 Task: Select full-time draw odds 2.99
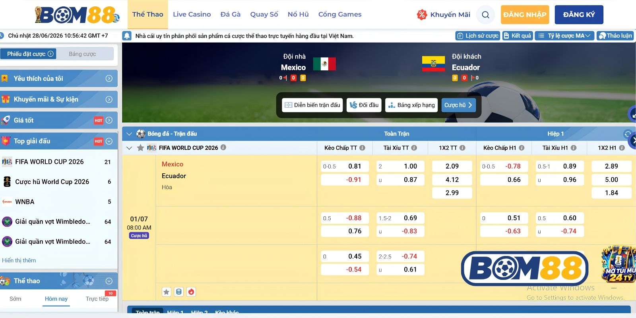[452, 193]
